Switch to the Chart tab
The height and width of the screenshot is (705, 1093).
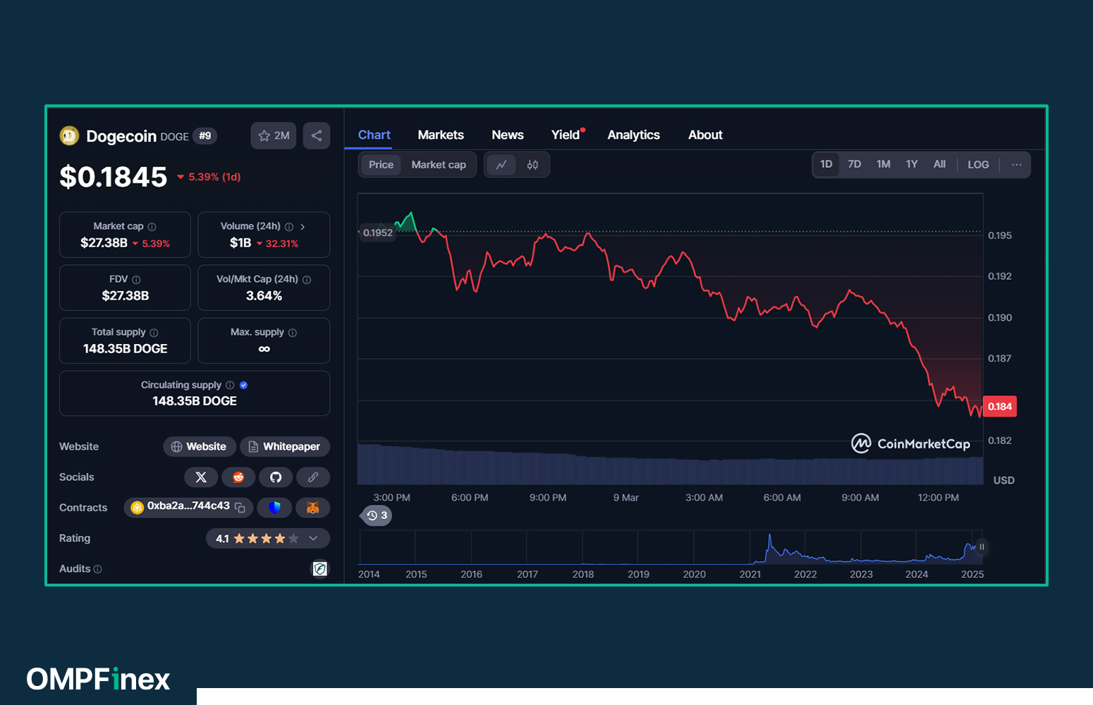[374, 135]
